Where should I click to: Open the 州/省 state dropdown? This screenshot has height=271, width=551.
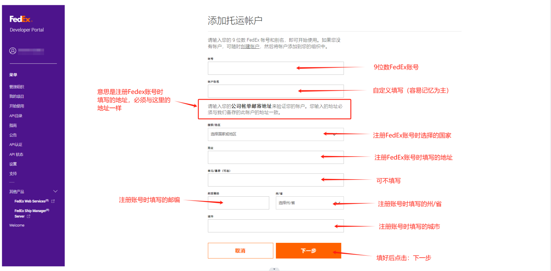click(309, 203)
